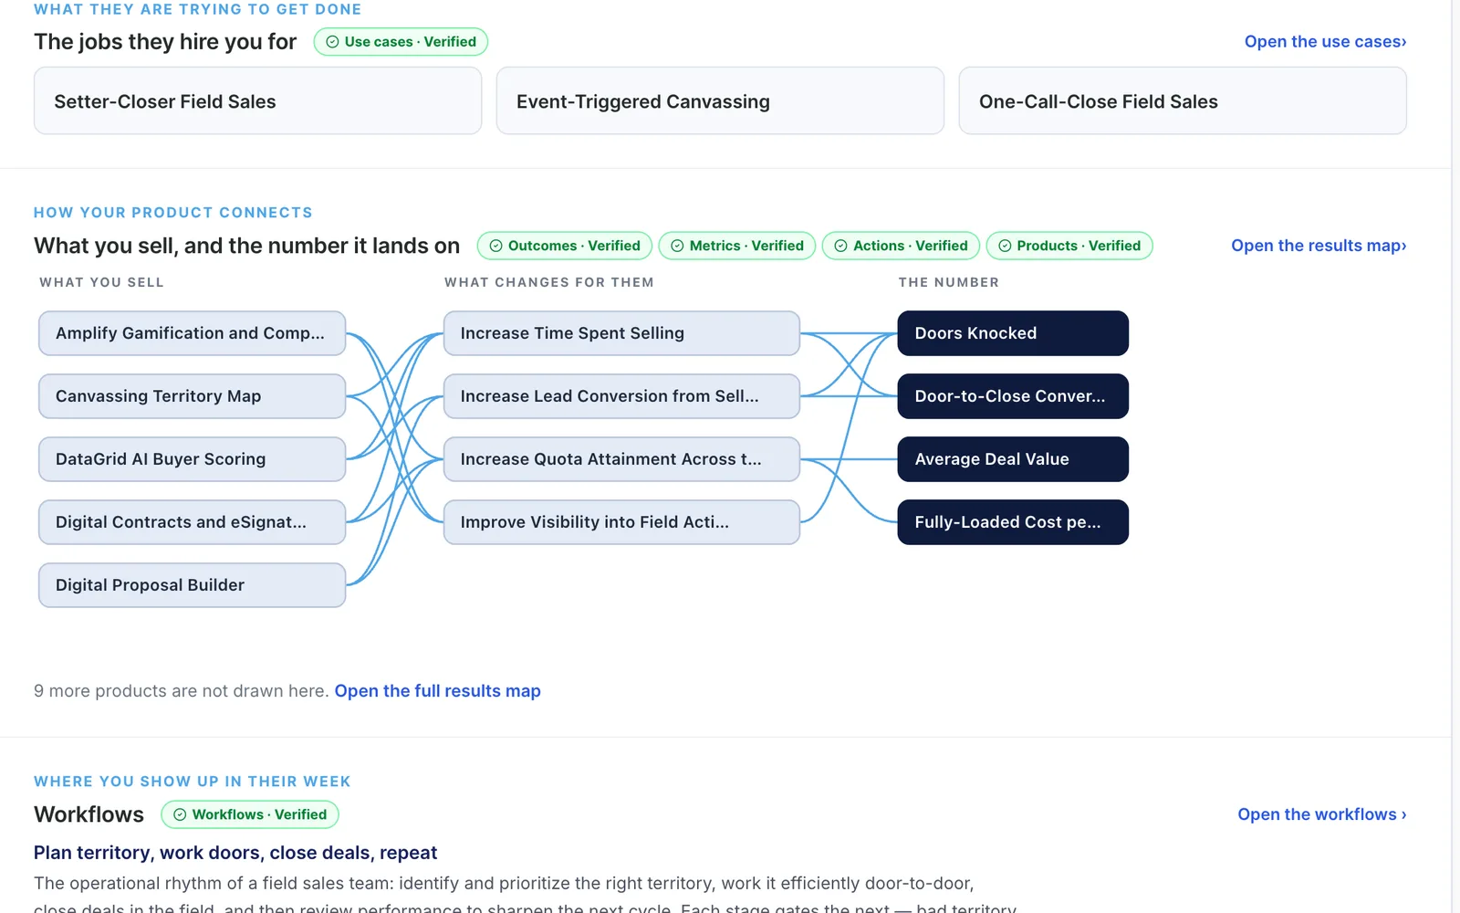Select the Increase Quota Attainment outcome node
The image size is (1460, 913).
point(621,459)
